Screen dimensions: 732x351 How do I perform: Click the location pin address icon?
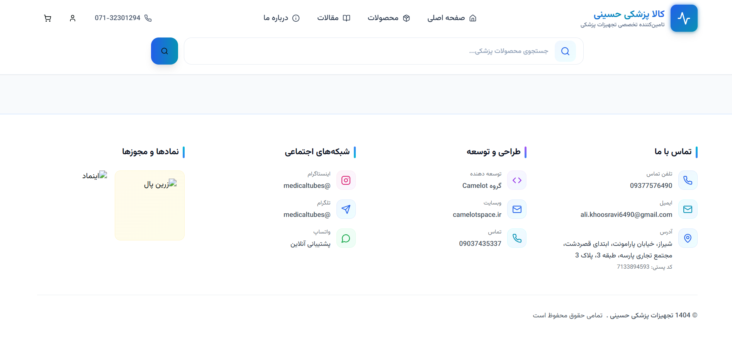click(688, 238)
